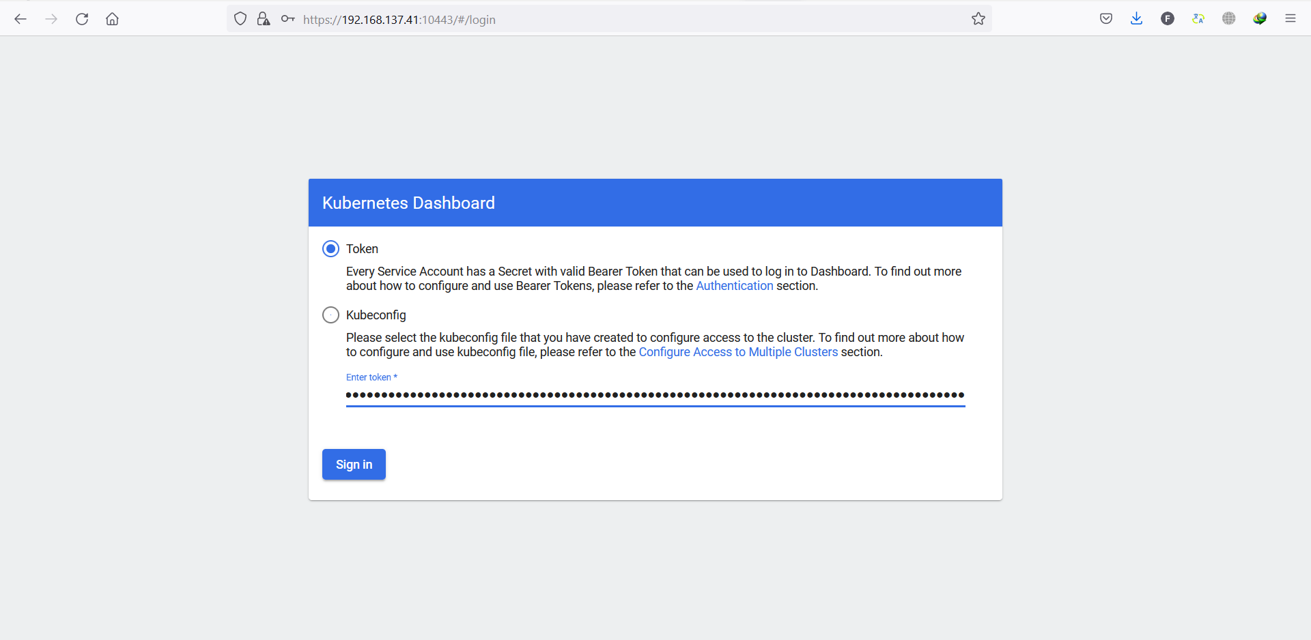Click the saved password key icon
Screen dimensions: 1311x640
point(288,19)
